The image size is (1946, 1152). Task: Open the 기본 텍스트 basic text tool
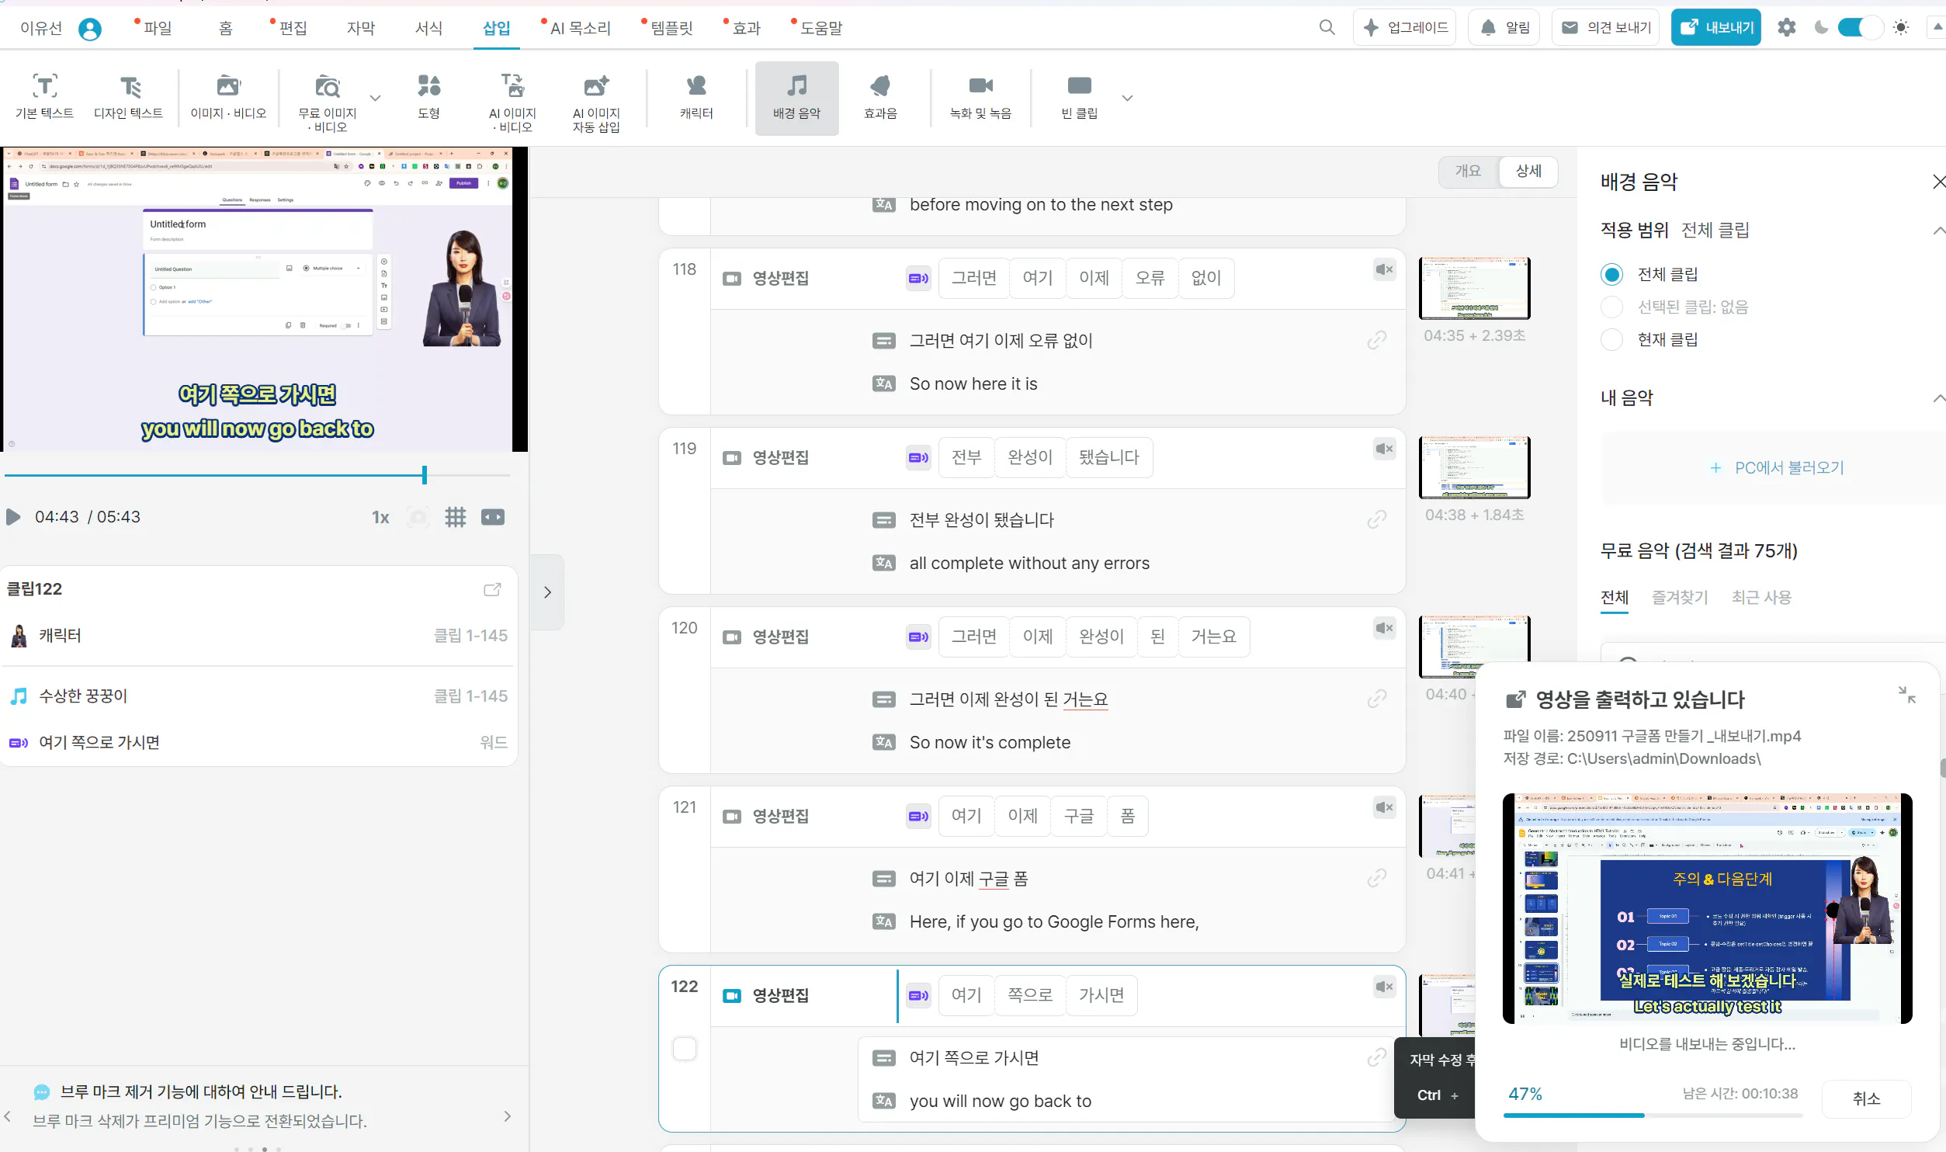pos(44,96)
